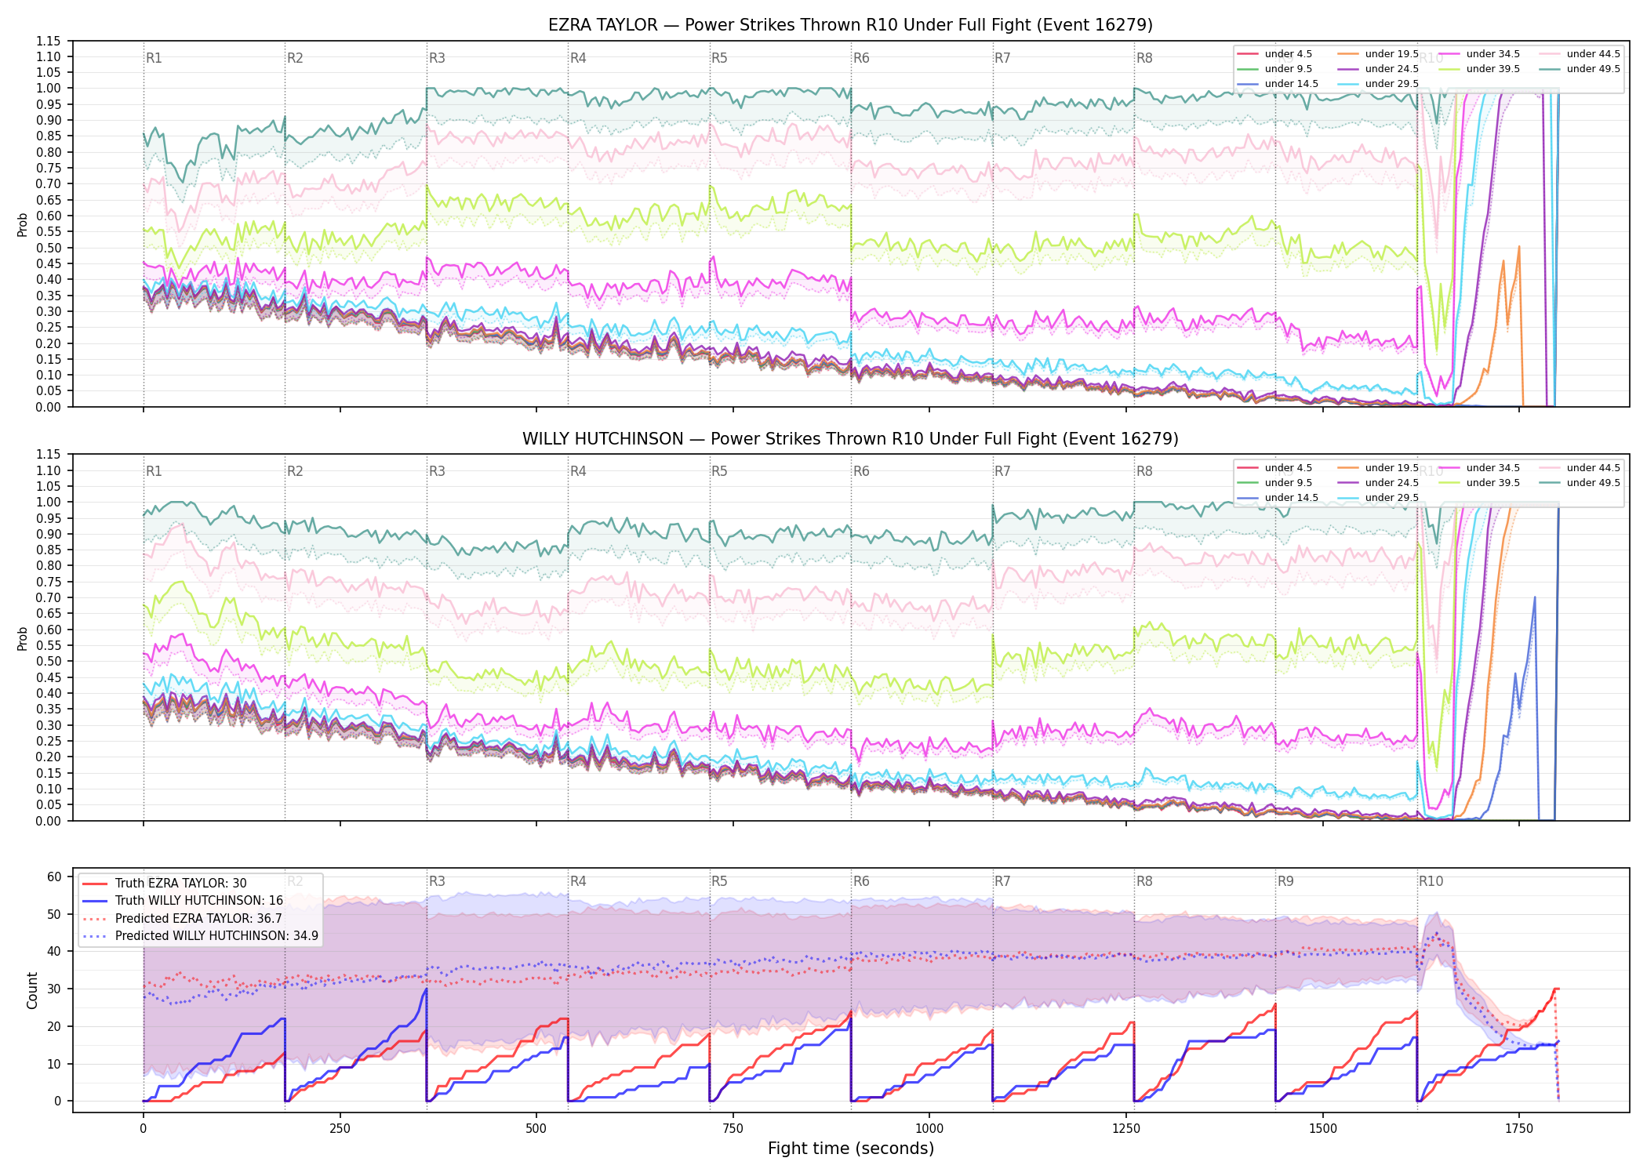Click the EZRA TAYLOR chart title
This screenshot has width=1647, height=1176.
click(850, 25)
